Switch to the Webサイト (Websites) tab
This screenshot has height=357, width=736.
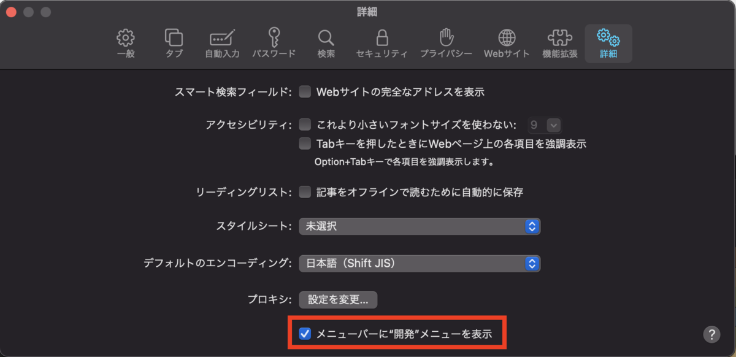[x=506, y=42]
